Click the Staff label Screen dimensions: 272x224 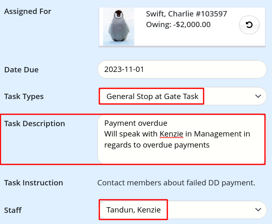13,210
